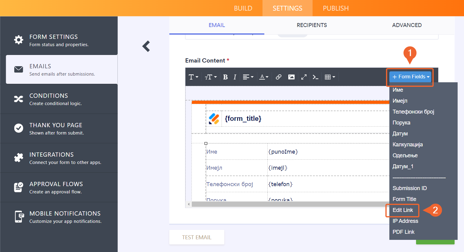This screenshot has height=252, width=464.
Task: Open the ADVANCED tab
Action: point(407,25)
